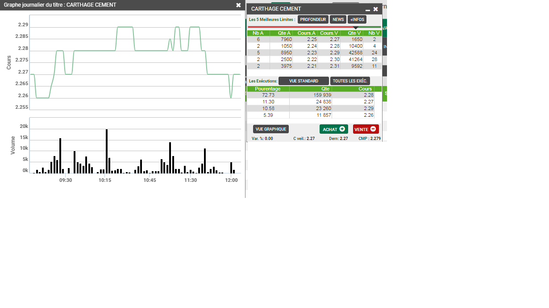Select the executions Qte column header
The image size is (549, 308).
[311, 89]
